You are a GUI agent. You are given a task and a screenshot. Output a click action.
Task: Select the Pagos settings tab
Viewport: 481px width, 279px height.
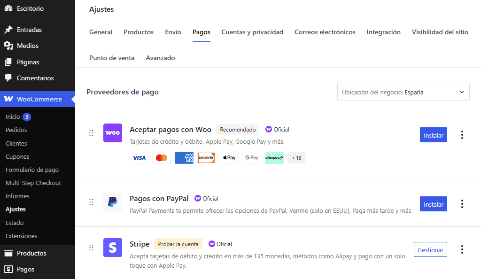click(201, 32)
